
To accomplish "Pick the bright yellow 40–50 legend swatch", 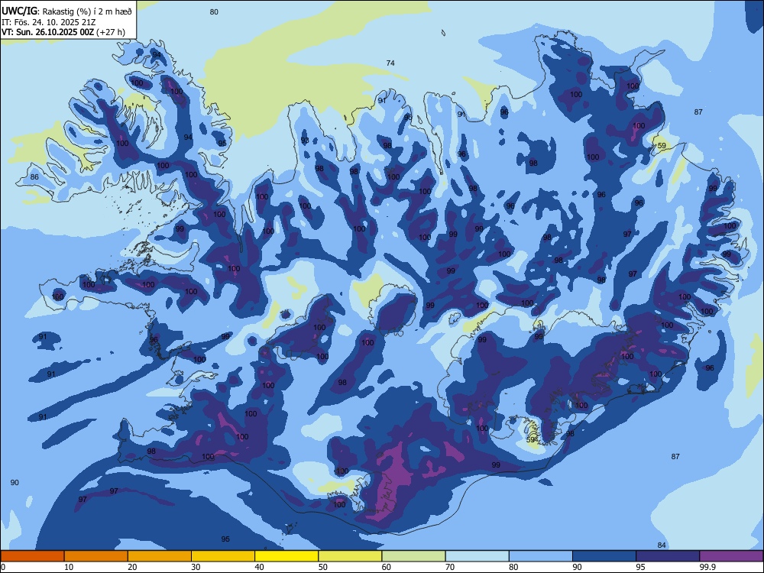I will point(286,556).
